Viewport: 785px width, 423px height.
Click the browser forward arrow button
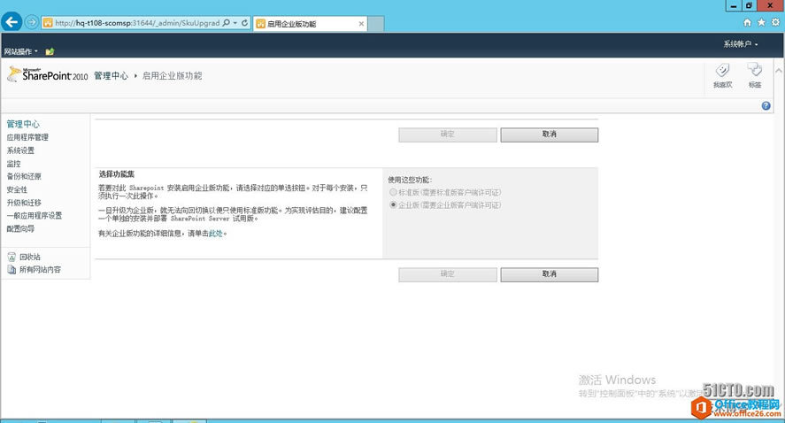pos(32,22)
